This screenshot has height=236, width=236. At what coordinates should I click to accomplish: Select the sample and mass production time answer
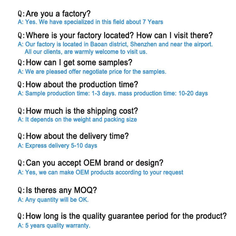coord(113,93)
